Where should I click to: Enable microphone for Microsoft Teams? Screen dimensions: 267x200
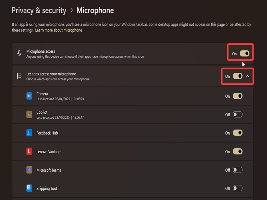(x=238, y=170)
